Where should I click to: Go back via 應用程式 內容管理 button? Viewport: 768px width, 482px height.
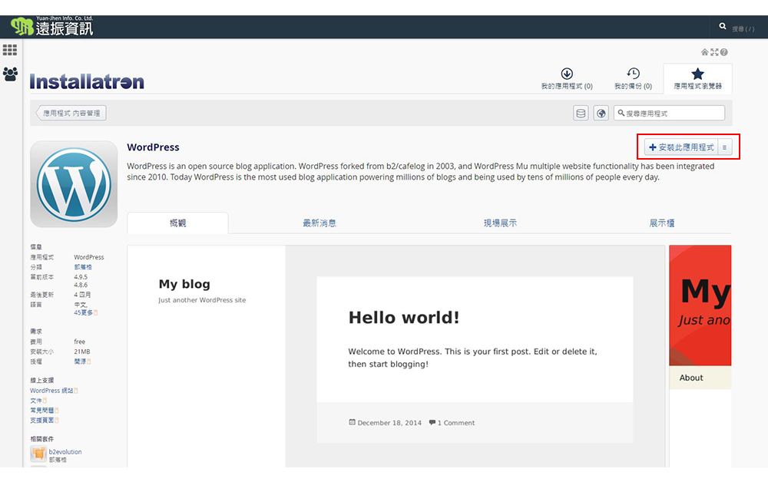pyautogui.click(x=71, y=114)
